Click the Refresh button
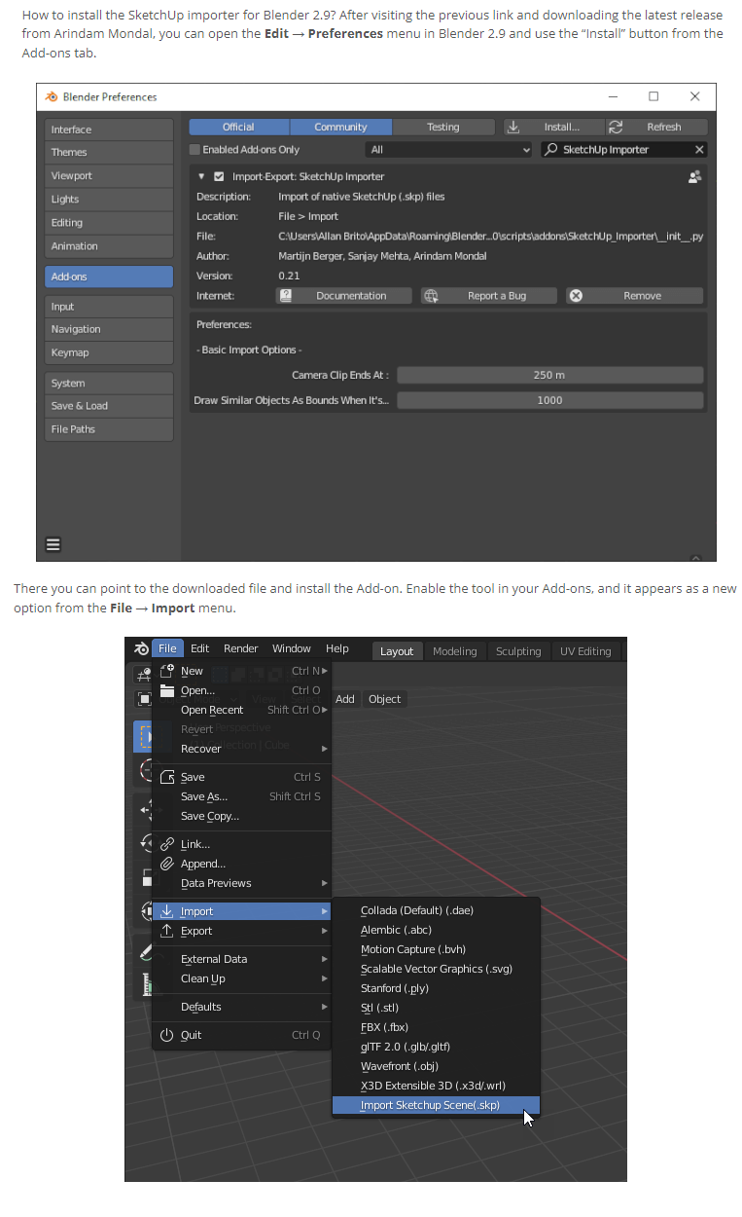 (x=656, y=127)
